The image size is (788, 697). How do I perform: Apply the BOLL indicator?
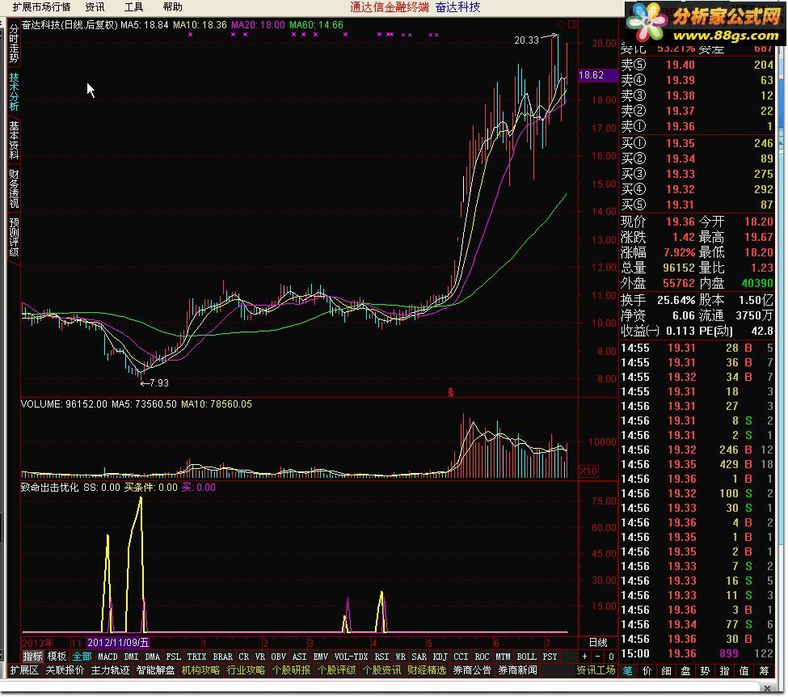(526, 657)
